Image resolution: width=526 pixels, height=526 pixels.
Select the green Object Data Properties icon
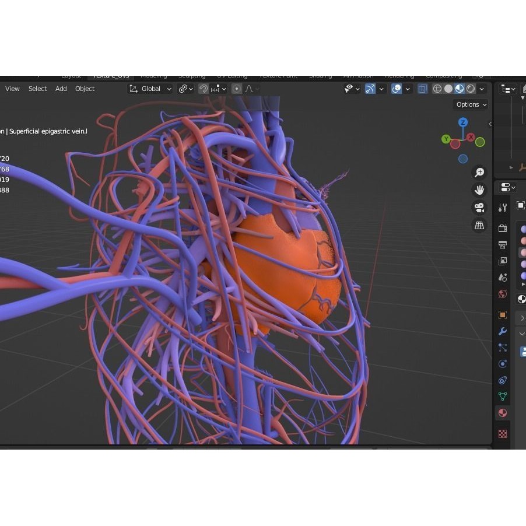(x=502, y=396)
